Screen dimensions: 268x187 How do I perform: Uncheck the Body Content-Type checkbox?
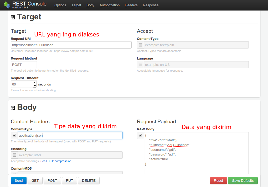14,135
